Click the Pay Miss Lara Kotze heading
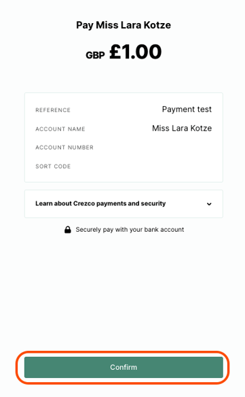245x397 pixels. [124, 25]
